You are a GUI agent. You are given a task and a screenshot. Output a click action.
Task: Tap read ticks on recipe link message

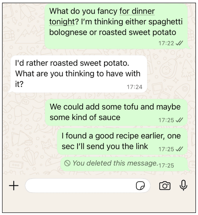click(179, 149)
